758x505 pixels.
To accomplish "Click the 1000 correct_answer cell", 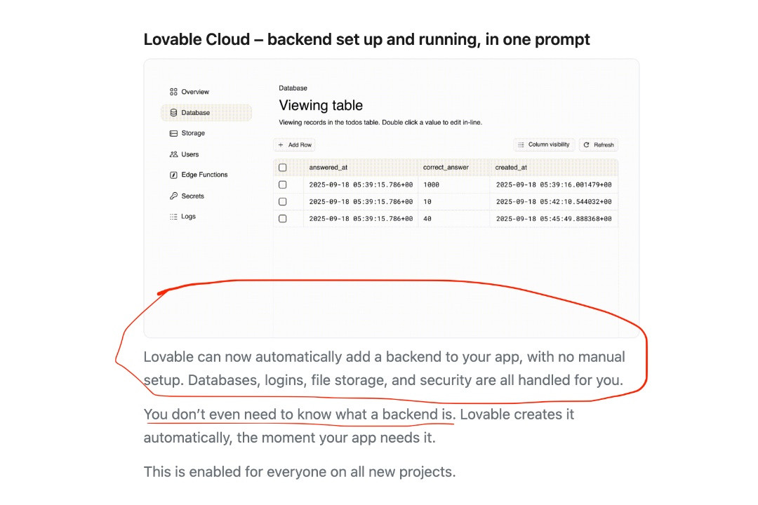I will [431, 184].
